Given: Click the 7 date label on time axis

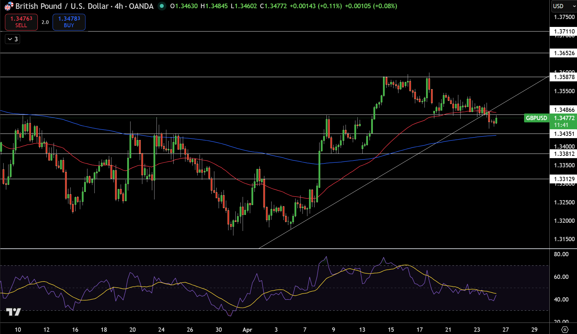Looking at the screenshot, I should [305, 330].
